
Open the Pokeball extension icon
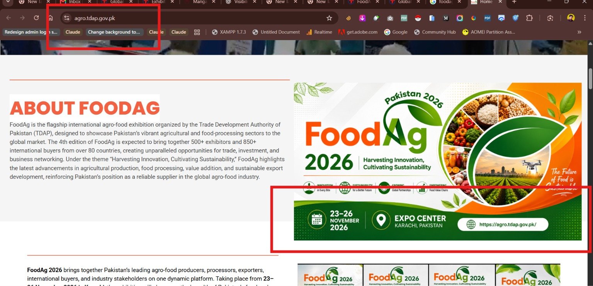coord(418,18)
